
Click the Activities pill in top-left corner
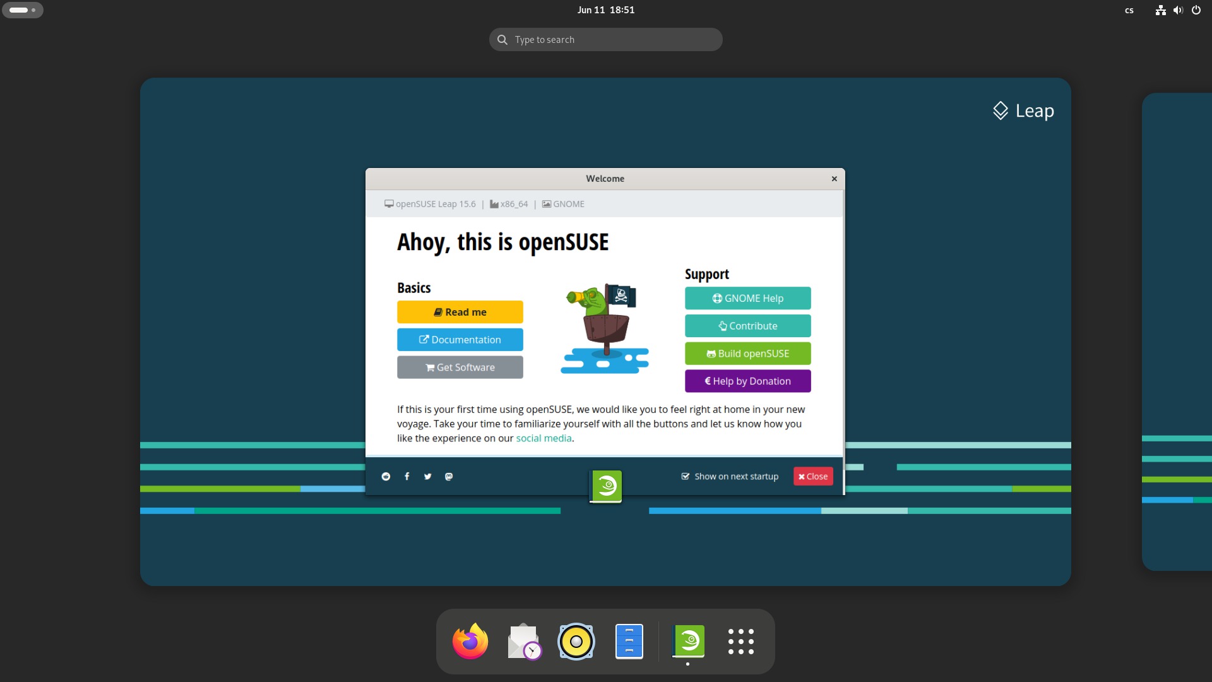point(23,10)
